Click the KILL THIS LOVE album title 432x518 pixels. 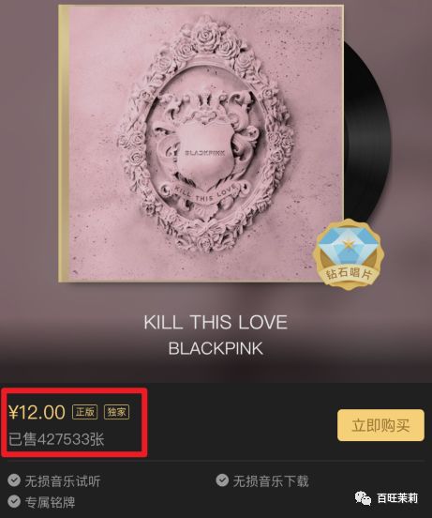coord(216,322)
